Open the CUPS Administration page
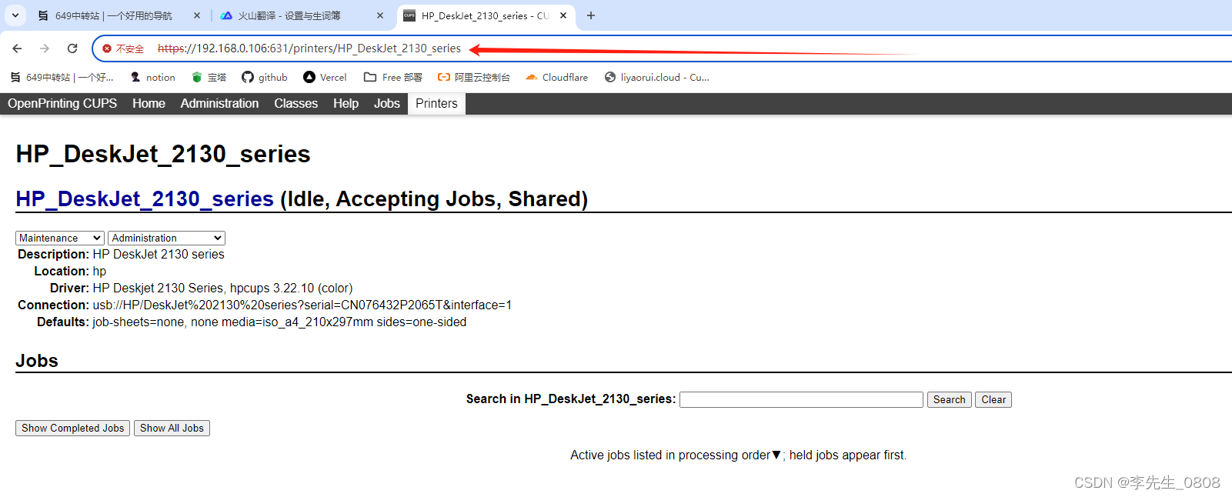This screenshot has height=497, width=1232. click(219, 103)
